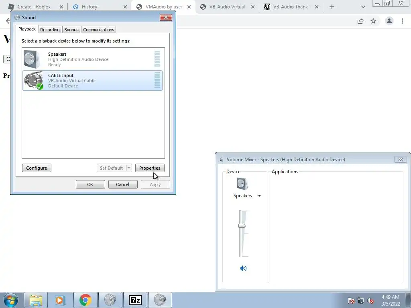Open the tab search chevron
This screenshot has width=411, height=308.
pos(363,7)
